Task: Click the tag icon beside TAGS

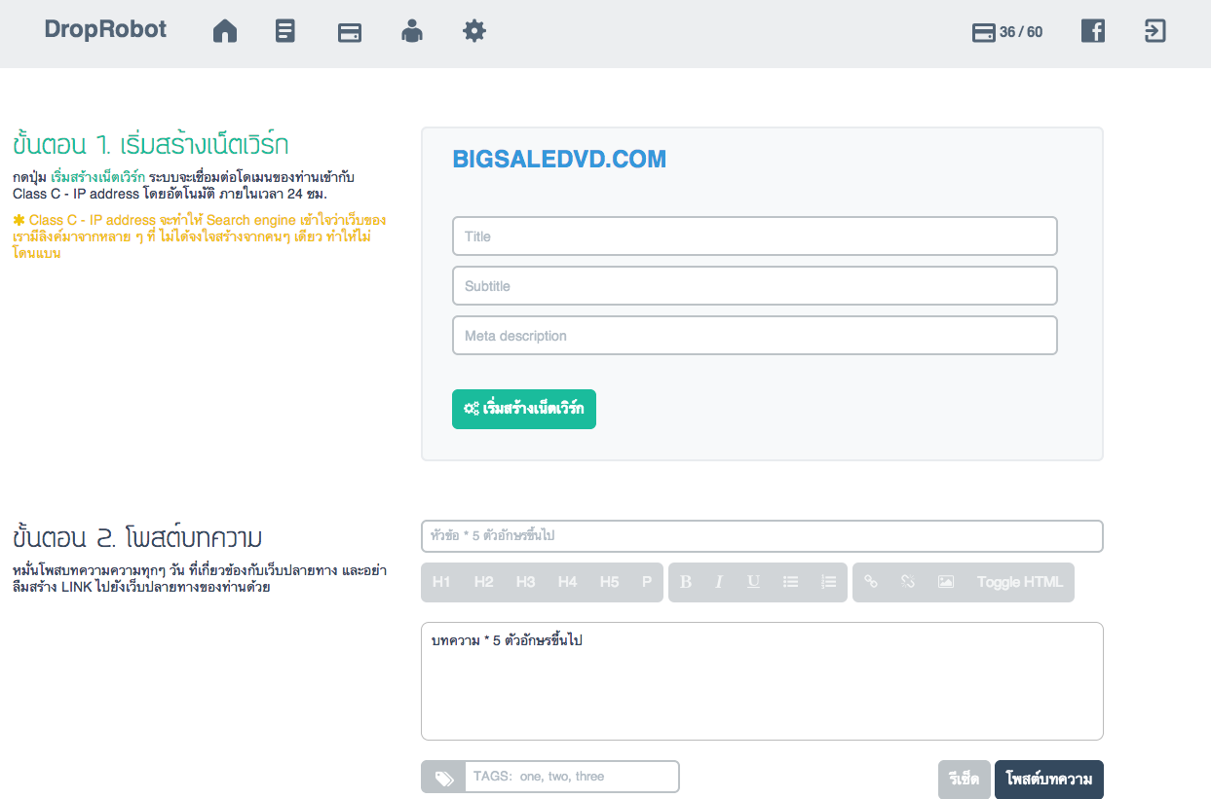Action: (x=443, y=778)
